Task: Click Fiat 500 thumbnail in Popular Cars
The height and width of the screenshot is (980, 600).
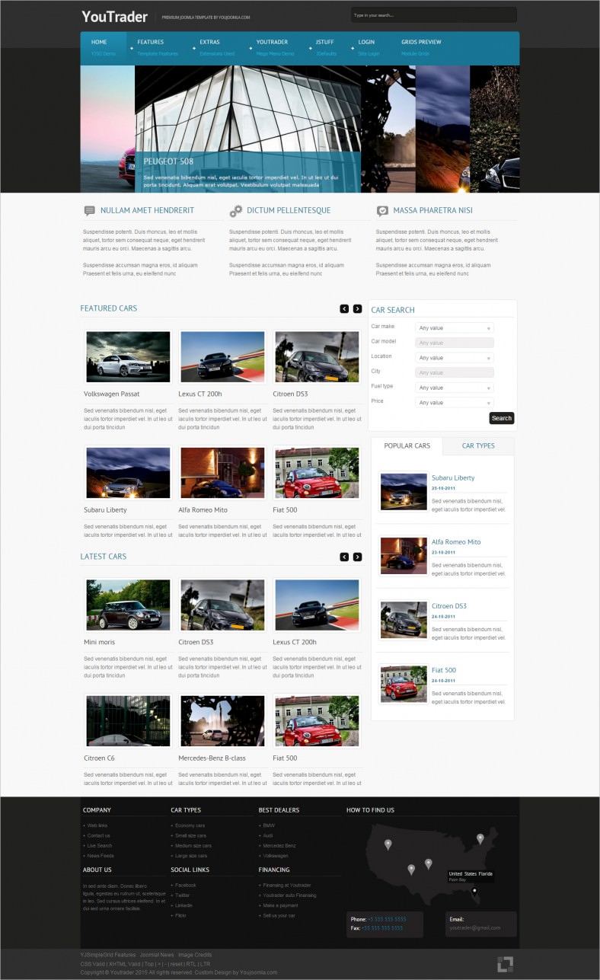Action: point(404,684)
